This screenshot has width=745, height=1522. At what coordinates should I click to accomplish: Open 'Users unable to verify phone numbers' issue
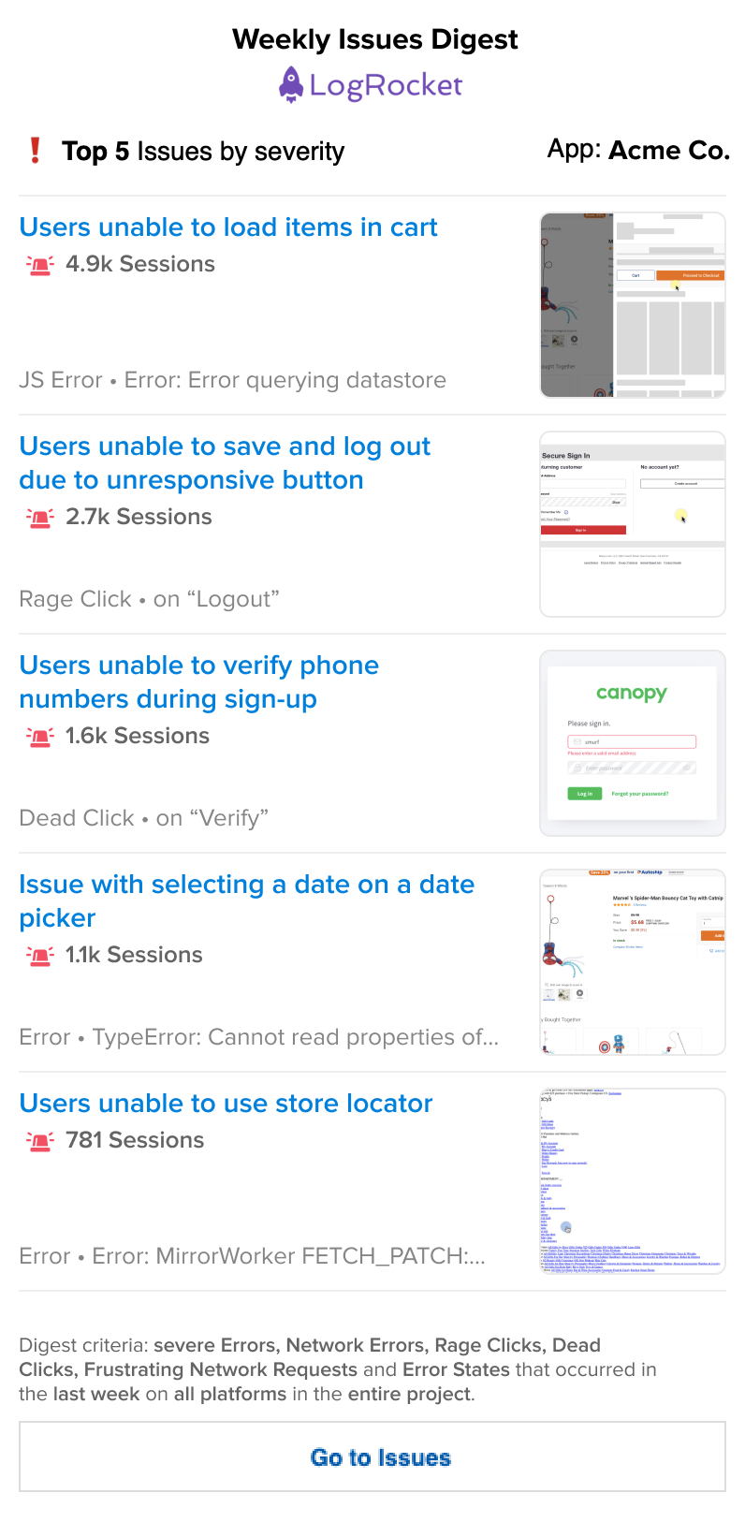click(x=198, y=682)
